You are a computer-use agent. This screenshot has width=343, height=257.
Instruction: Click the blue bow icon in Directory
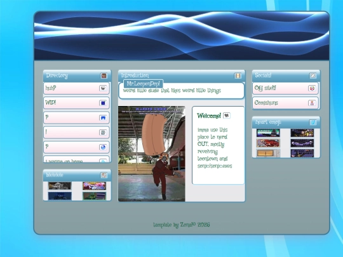tap(103, 118)
